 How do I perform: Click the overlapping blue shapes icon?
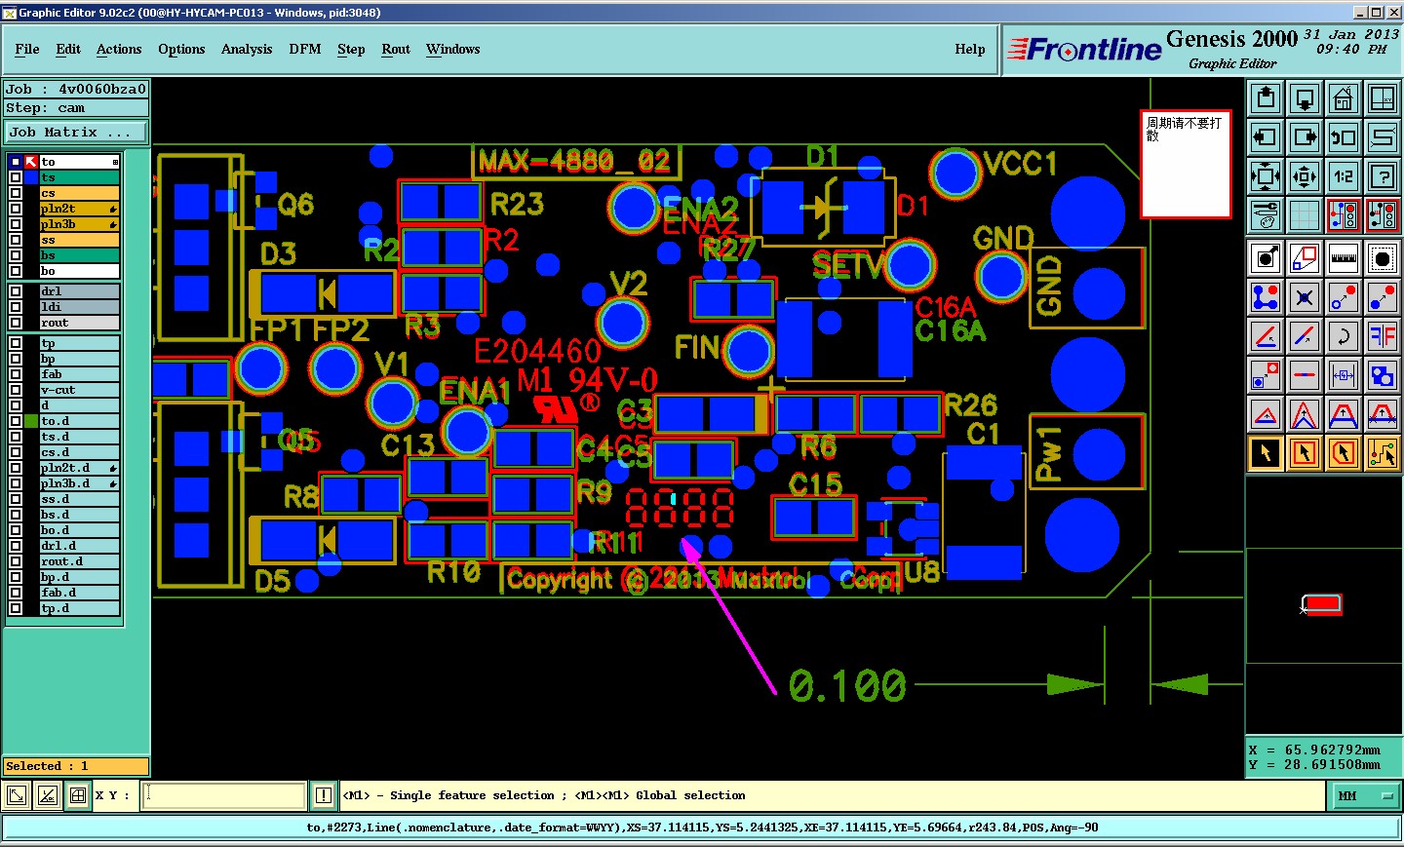coord(1383,375)
